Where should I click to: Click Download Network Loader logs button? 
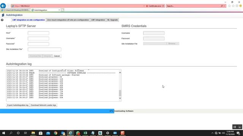click(43, 105)
